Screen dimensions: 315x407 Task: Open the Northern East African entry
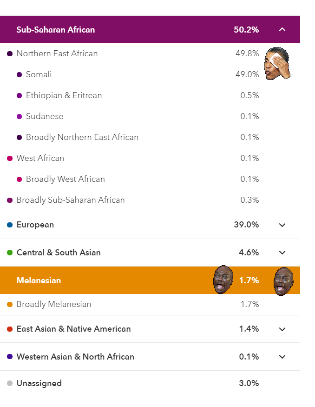point(57,53)
